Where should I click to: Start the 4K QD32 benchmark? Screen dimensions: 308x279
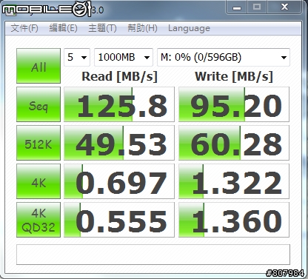38,220
